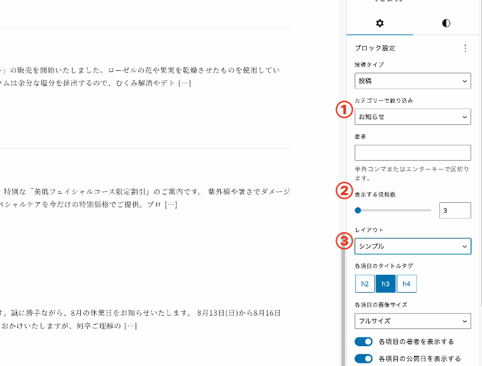Select the h3 title tag button
Image resolution: width=482 pixels, height=366 pixels.
click(x=385, y=284)
